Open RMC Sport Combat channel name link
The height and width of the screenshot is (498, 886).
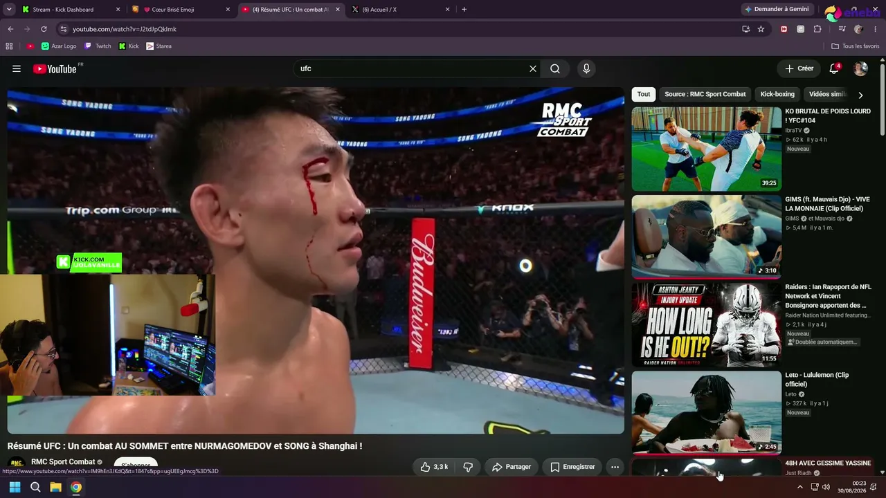pos(63,462)
